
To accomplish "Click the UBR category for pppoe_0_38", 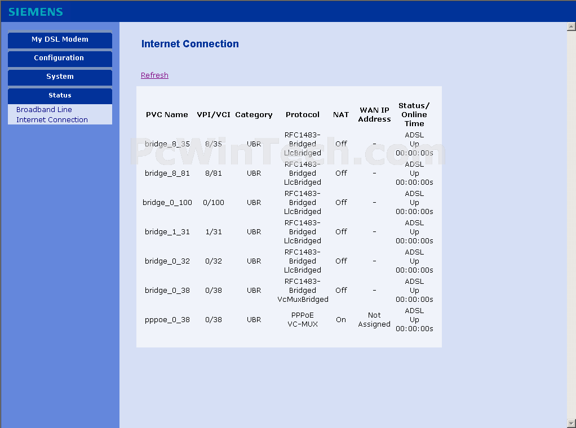I will point(254,320).
